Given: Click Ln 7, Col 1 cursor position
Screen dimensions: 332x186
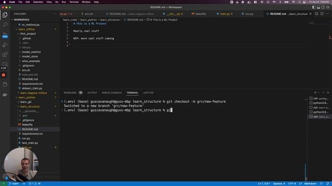Looking at the screenshot, I should tap(264, 184).
